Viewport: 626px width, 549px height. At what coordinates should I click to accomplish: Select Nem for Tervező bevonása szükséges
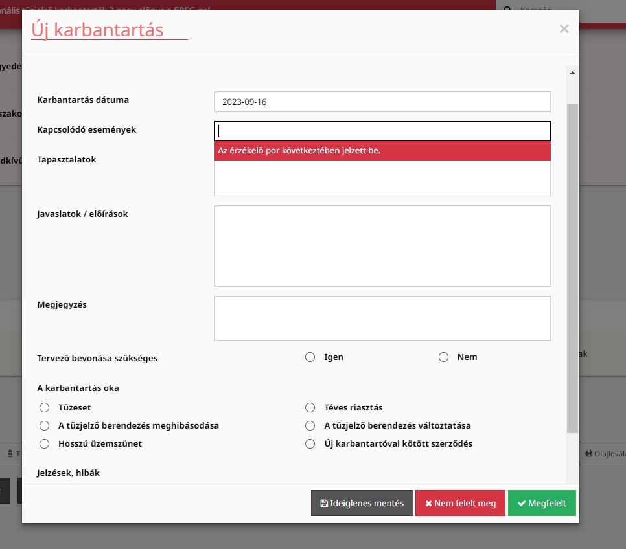[x=443, y=357]
